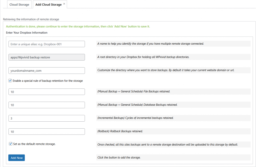
Task: Click the Enter Your Dropbox Information heading
Action: (x=26, y=33)
